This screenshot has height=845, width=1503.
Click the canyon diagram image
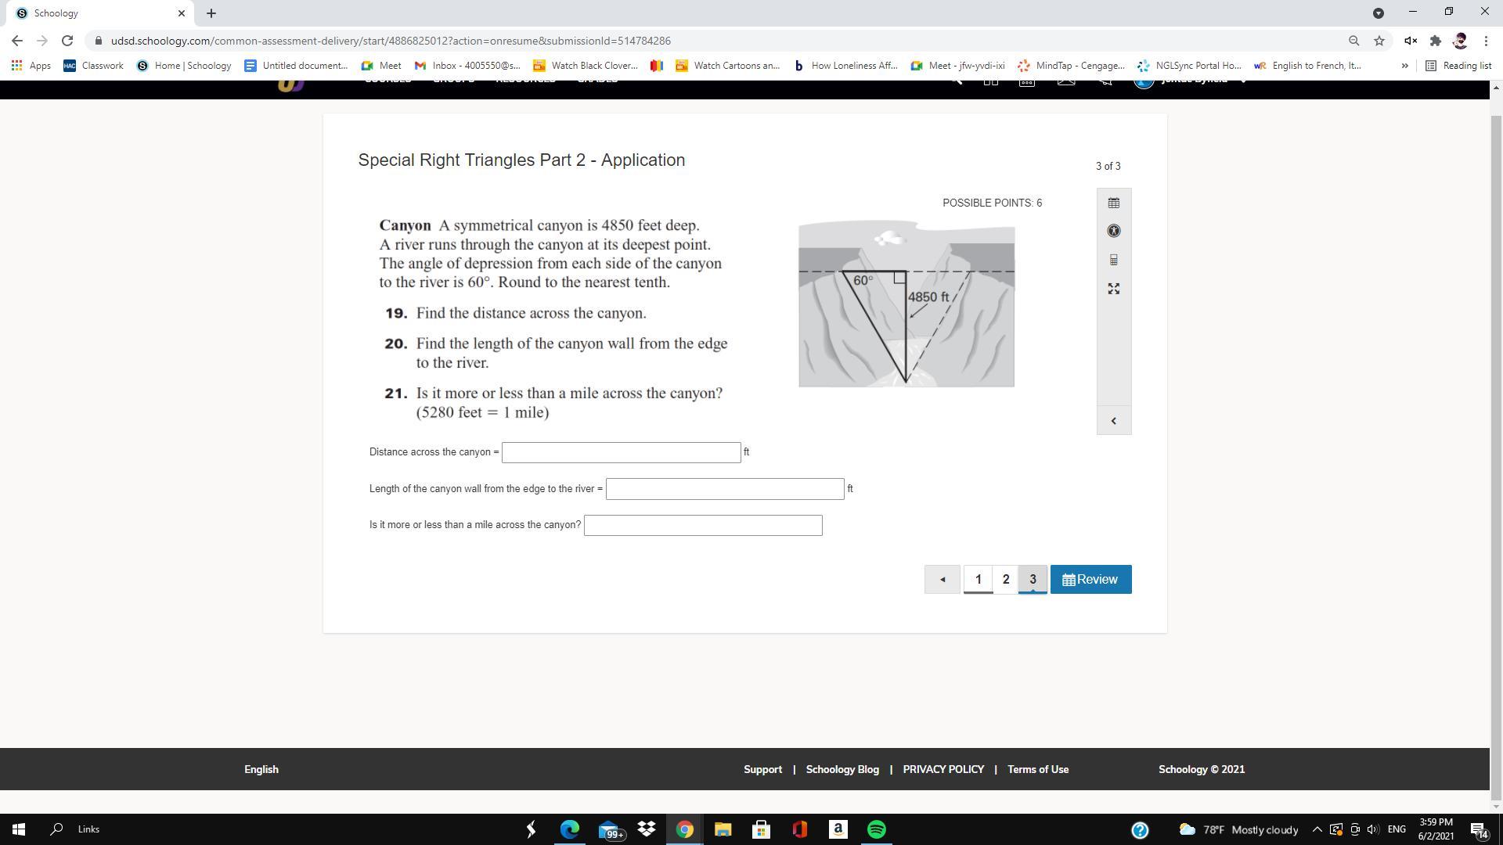click(x=906, y=305)
